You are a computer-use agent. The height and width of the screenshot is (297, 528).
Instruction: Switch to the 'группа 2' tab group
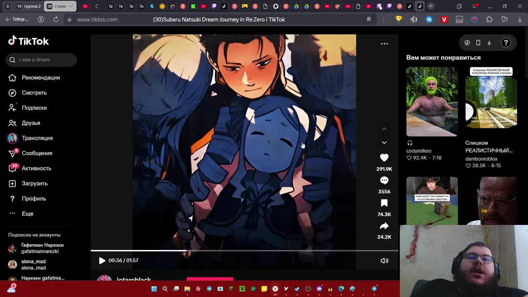coord(28,6)
